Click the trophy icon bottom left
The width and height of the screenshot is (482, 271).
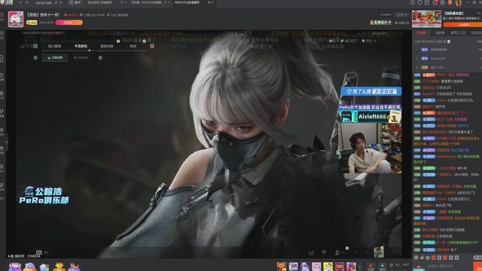pos(59,266)
